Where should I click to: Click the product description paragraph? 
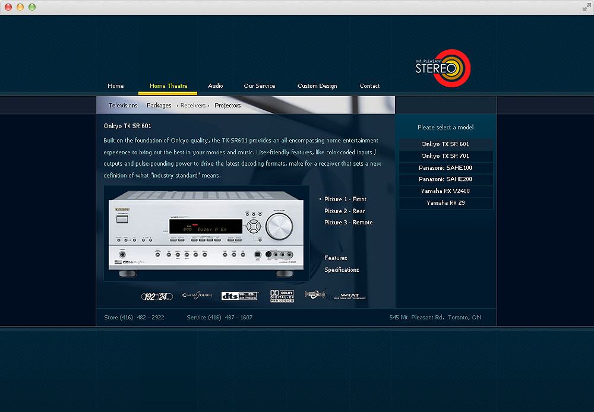[x=242, y=158]
